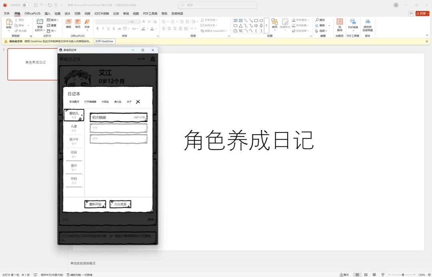This screenshot has height=277, width=432.
Task: Click the 完全重置 full reset button
Action: 120,204
